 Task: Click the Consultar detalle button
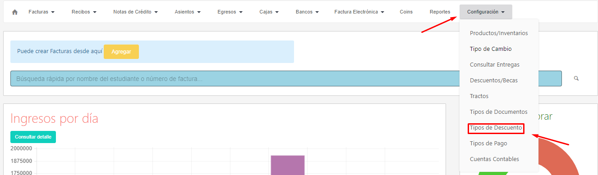click(x=33, y=137)
